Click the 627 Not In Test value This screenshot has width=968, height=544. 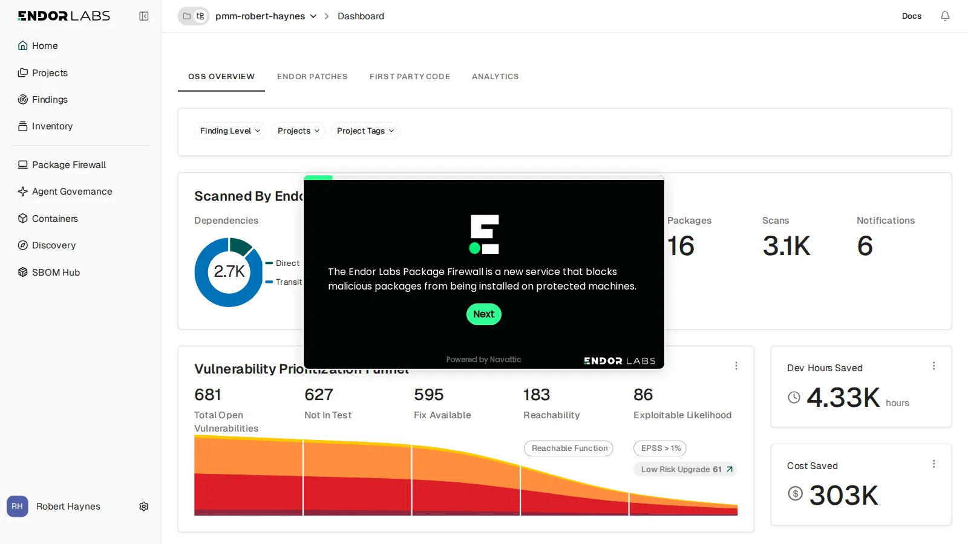click(x=319, y=395)
